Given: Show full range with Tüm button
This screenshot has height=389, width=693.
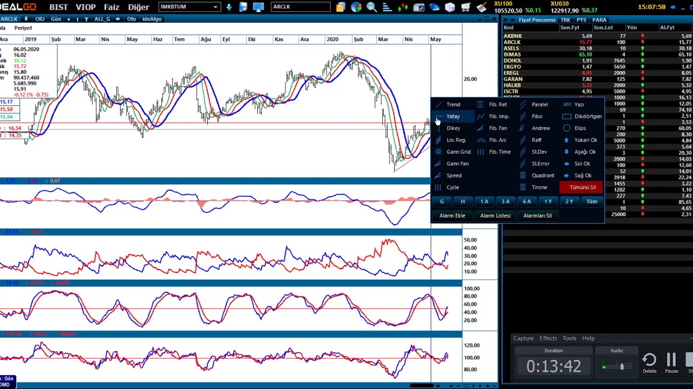Looking at the screenshot, I should click(592, 202).
